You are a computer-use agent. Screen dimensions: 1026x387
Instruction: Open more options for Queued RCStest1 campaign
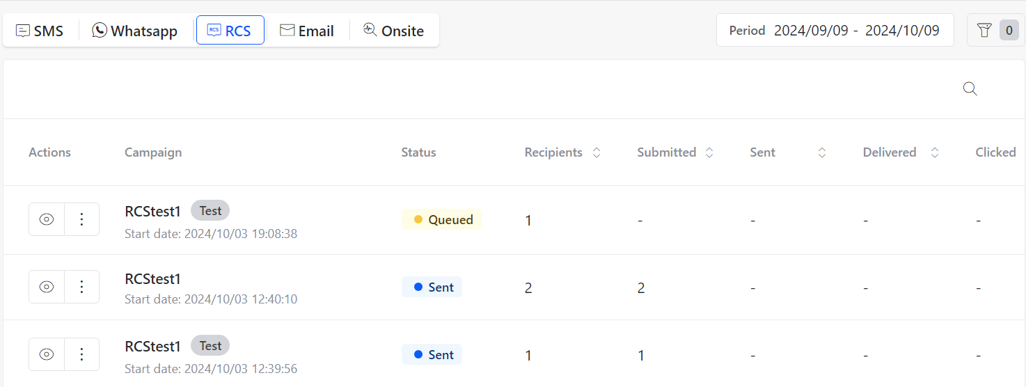(x=81, y=219)
